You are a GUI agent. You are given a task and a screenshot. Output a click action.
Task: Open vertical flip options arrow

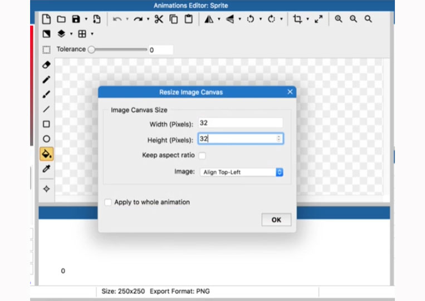point(240,19)
